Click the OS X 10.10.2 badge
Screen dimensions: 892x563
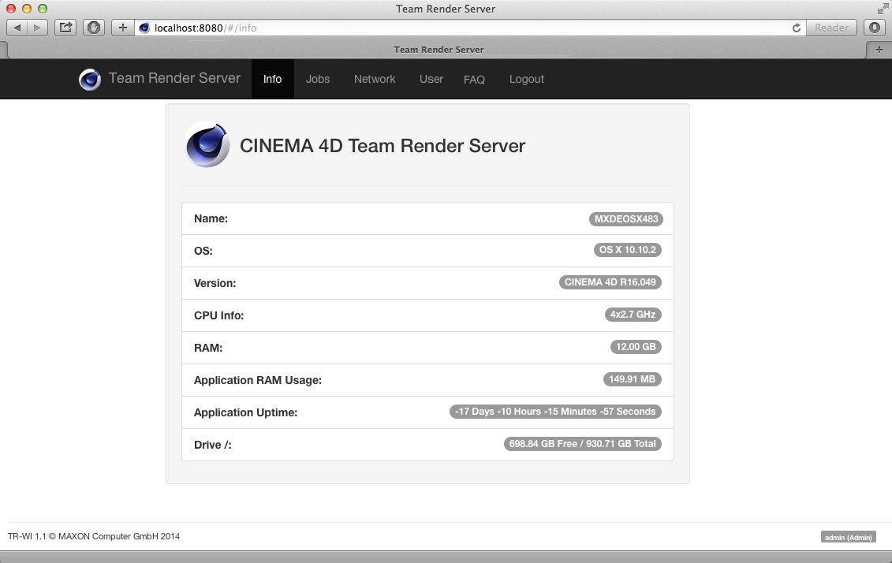628,250
